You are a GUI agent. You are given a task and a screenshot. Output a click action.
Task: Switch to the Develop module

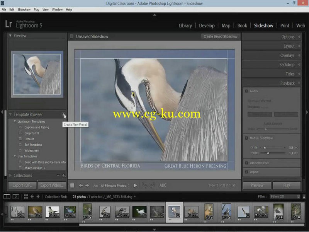pos(207,26)
